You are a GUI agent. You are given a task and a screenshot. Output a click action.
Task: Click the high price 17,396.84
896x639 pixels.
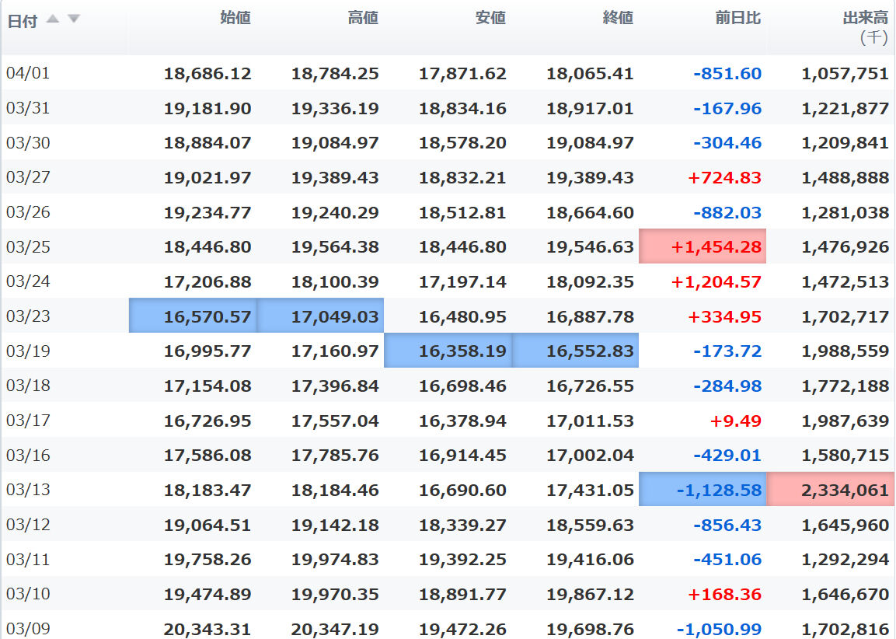click(x=335, y=386)
